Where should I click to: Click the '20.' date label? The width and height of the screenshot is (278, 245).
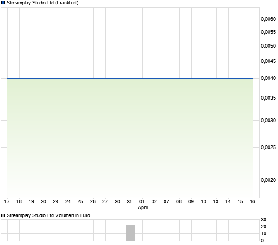coord(44,201)
